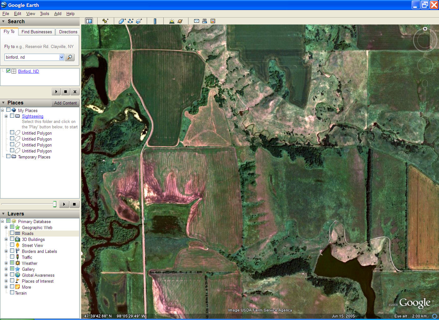Check the Sightseeing folder checkbox
Image resolution: width=439 pixels, height=320 pixels.
[x=12, y=115]
